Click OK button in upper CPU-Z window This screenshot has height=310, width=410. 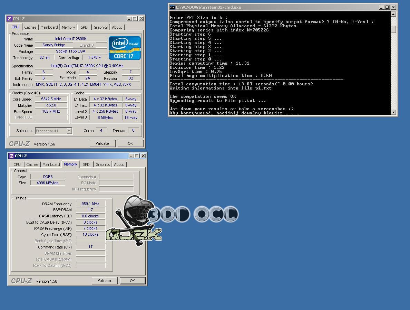[x=130, y=143]
